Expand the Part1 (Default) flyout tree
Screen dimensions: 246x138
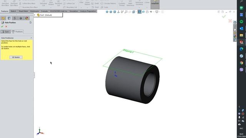click(x=35, y=15)
